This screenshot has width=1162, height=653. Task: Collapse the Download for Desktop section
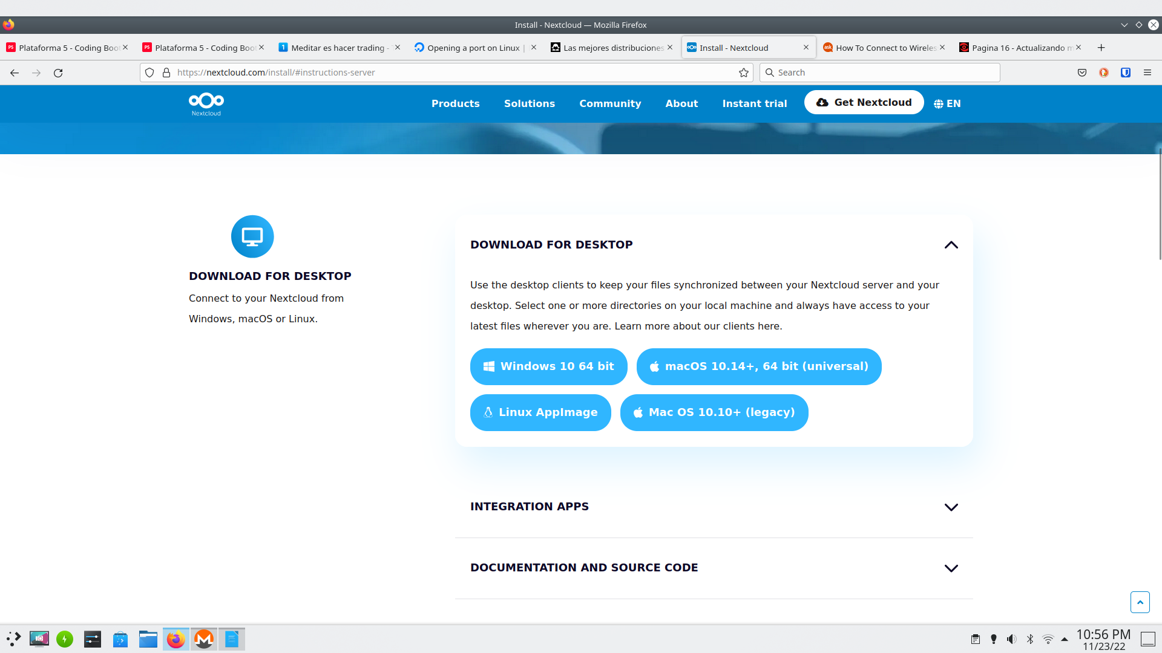click(x=951, y=245)
